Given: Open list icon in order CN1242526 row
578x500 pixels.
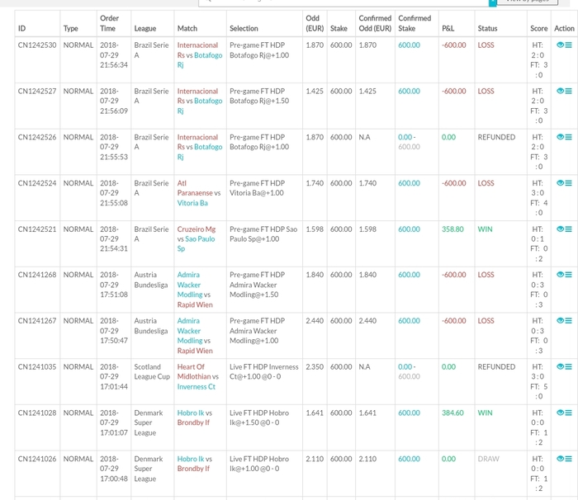Looking at the screenshot, I should (569, 137).
